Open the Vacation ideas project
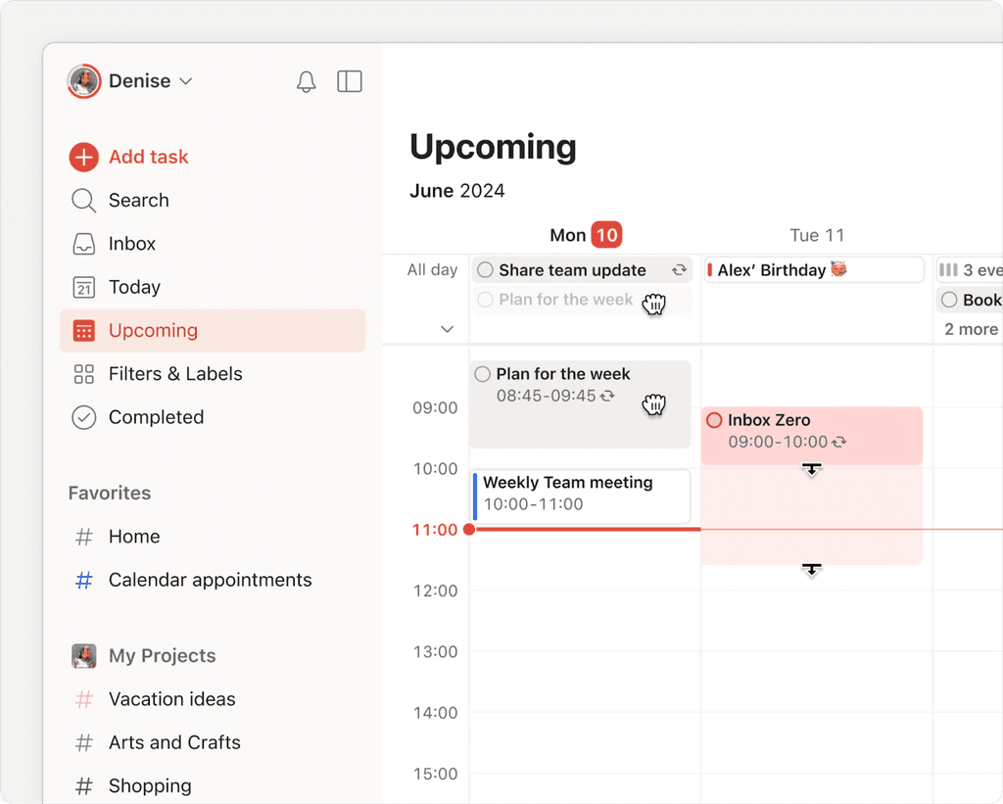The height and width of the screenshot is (804, 1003). (x=171, y=699)
